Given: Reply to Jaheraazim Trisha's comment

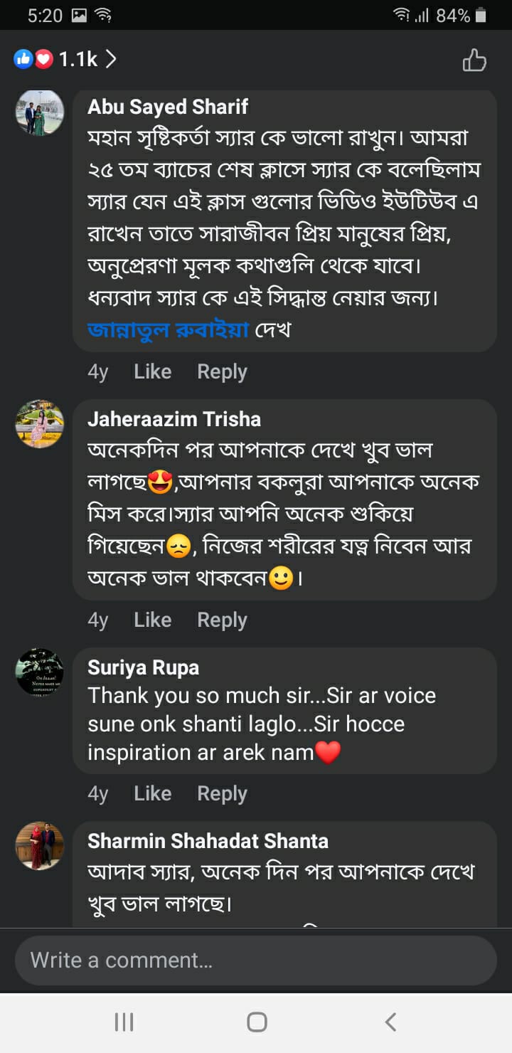Looking at the screenshot, I should pyautogui.click(x=222, y=620).
